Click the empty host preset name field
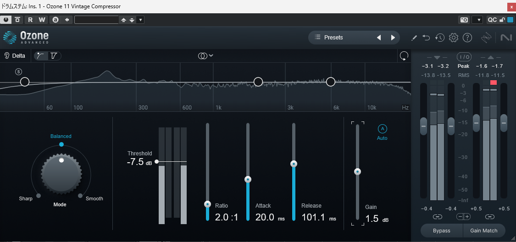Screen dimensions: 516x242 click(96, 20)
